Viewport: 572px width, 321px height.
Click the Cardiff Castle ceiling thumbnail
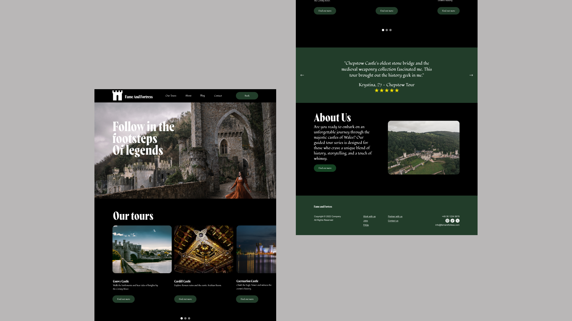pyautogui.click(x=204, y=249)
